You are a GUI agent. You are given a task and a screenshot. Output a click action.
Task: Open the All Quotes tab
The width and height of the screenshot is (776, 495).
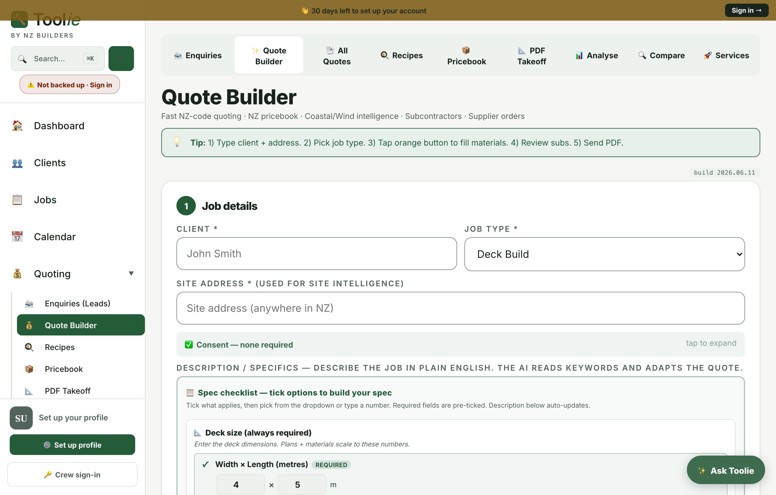click(336, 55)
